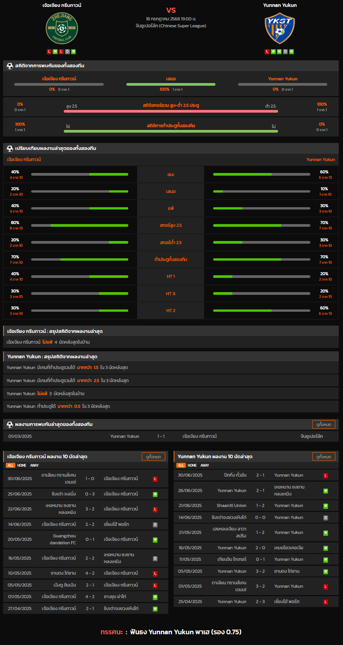Click the soccer ball icon beside เปรียบเทียบผลงานล่าสุดของทั้งสองทีม

(10, 148)
